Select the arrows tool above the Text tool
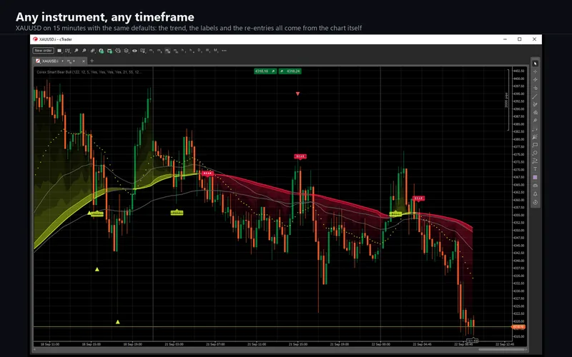Image resolution: width=572 pixels, height=357 pixels. (535, 161)
